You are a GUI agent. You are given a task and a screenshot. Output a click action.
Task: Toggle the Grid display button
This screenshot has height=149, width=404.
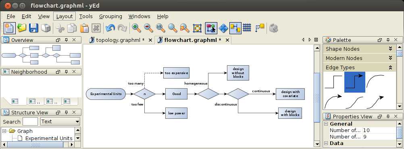click(x=247, y=27)
